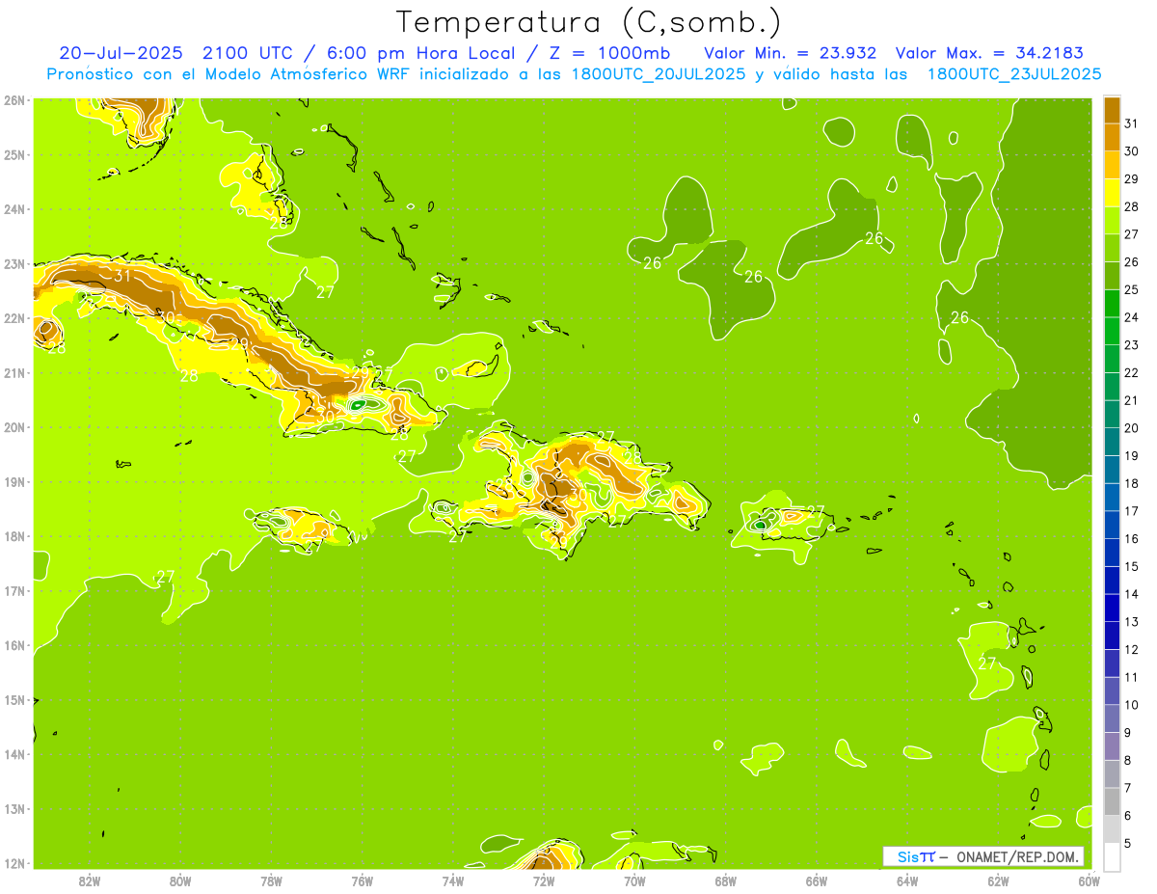Click the "20N" latitude axis label
Image resolution: width=1157 pixels, height=894 pixels.
point(13,427)
